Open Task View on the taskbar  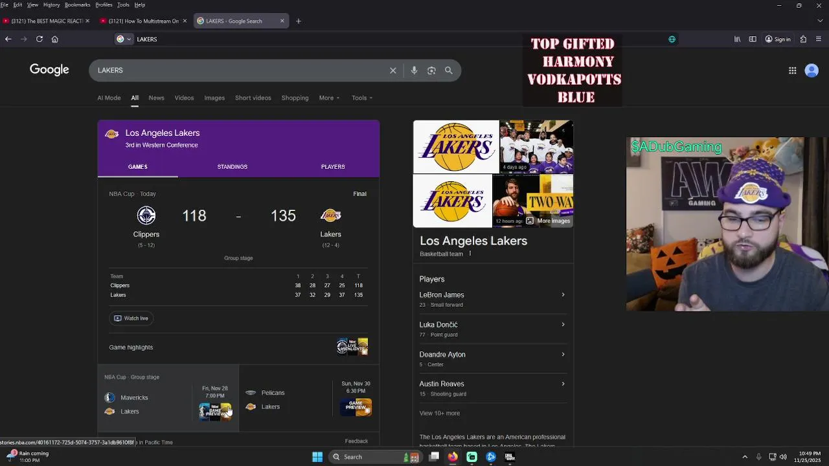434,457
